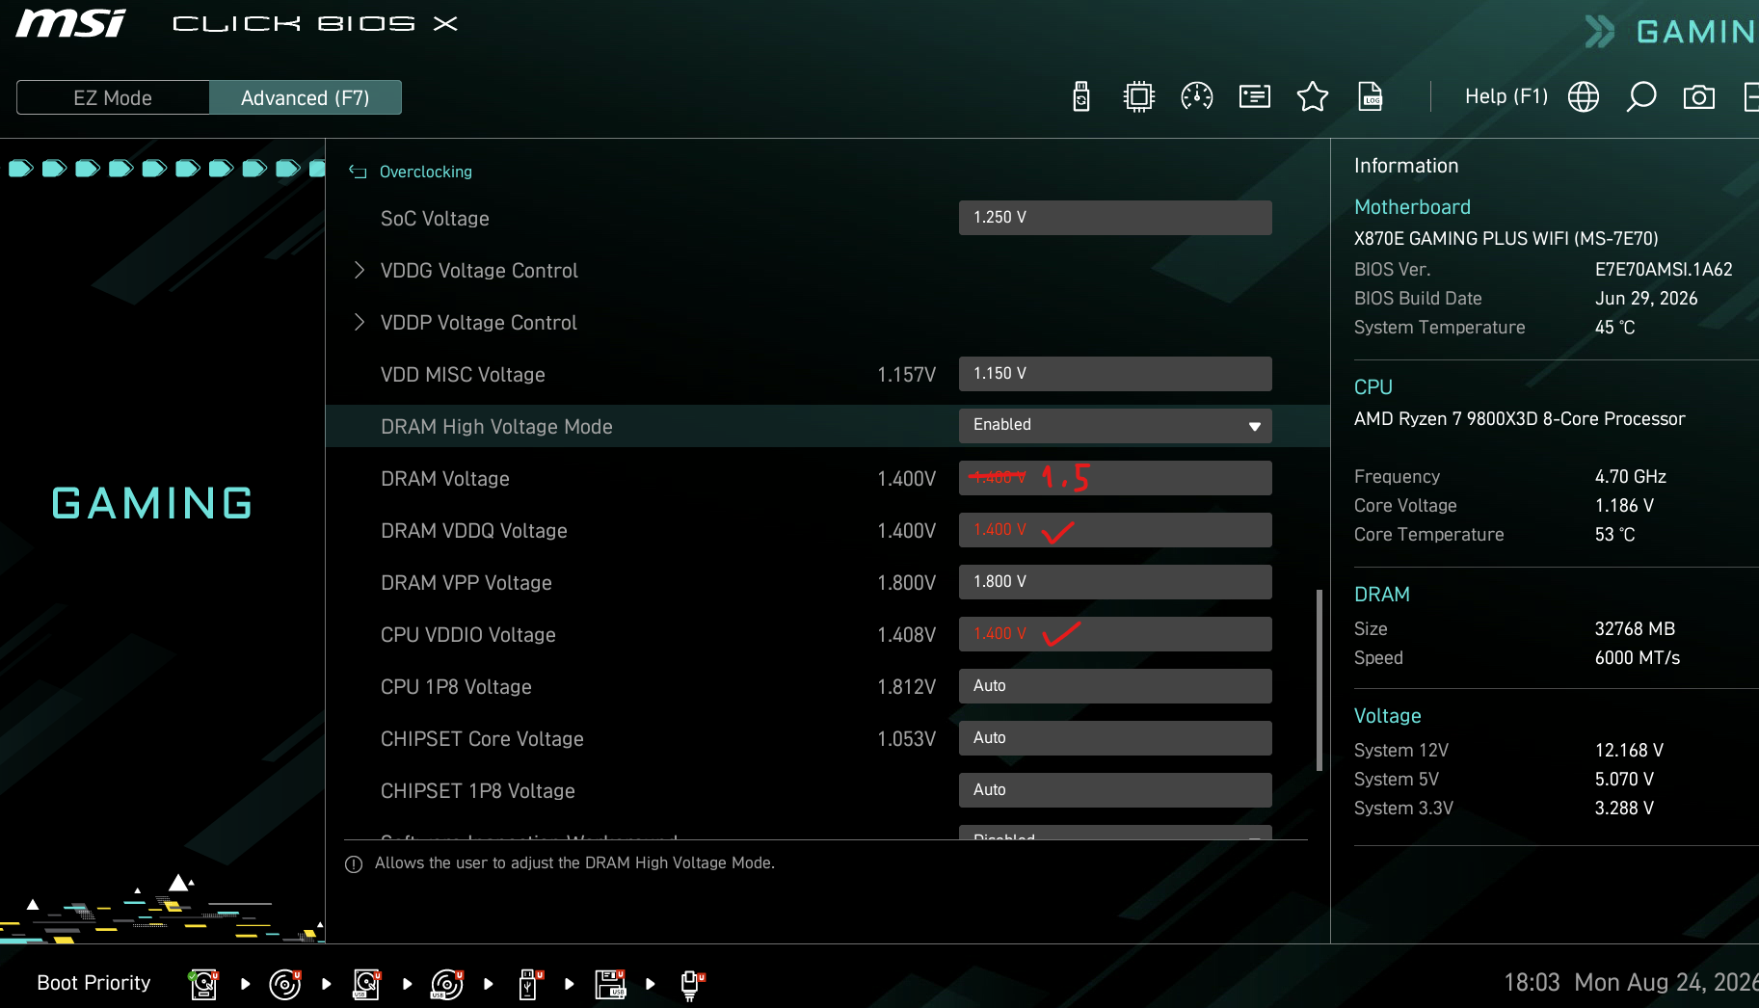Edit the SoC Voltage field
The width and height of the screenshot is (1759, 1008).
pos(1115,218)
